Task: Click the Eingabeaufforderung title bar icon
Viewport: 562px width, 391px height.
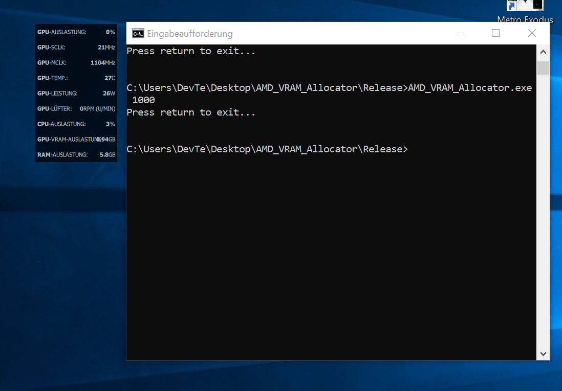Action: click(x=138, y=34)
